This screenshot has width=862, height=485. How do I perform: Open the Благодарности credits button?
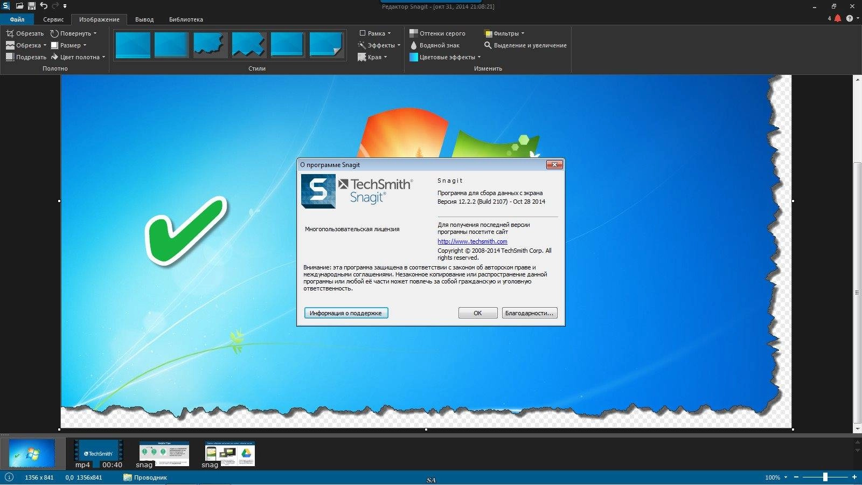pos(529,313)
